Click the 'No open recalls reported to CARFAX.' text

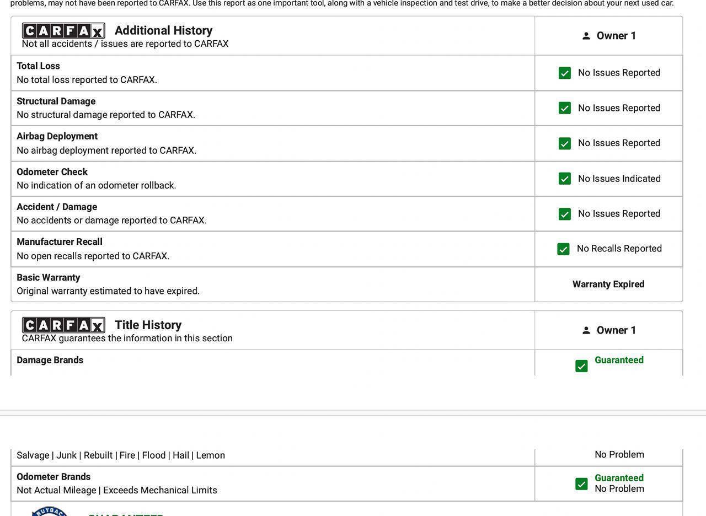pos(93,256)
